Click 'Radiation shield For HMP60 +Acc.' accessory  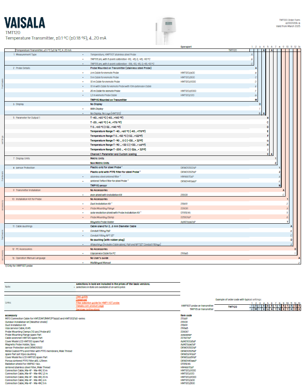[23, 364]
